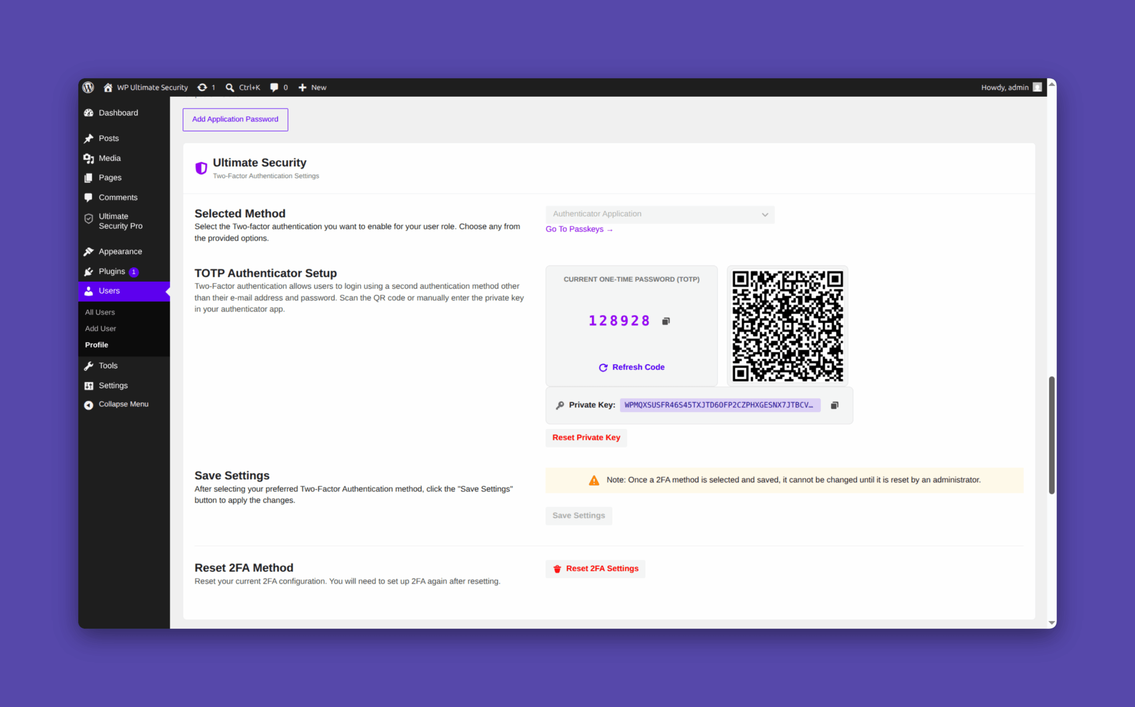Image resolution: width=1135 pixels, height=707 pixels.
Task: Click the updates refresh icon showing 1
Action: (x=202, y=87)
